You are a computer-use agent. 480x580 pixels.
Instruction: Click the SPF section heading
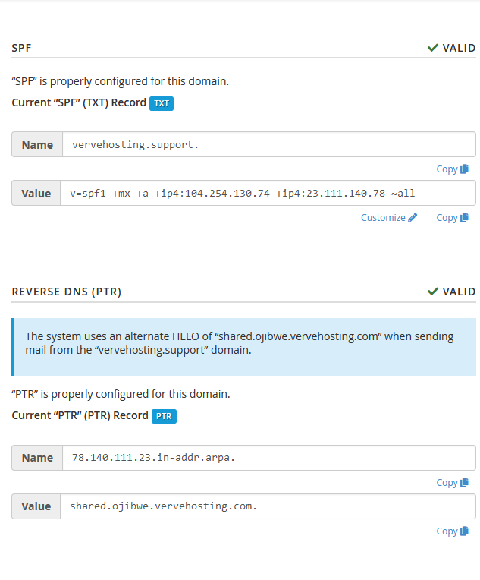21,48
